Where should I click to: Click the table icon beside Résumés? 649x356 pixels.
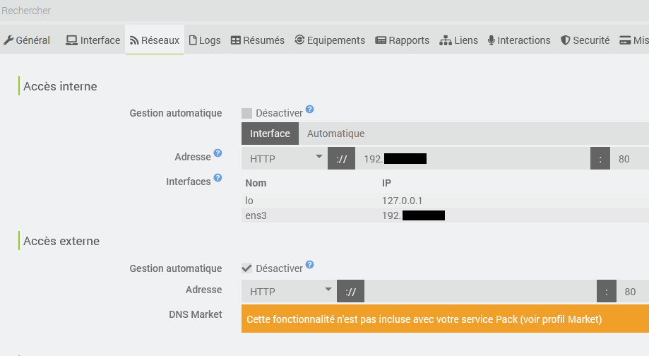click(236, 40)
